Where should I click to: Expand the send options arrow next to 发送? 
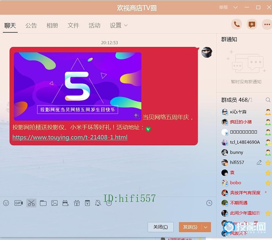coord(206,227)
